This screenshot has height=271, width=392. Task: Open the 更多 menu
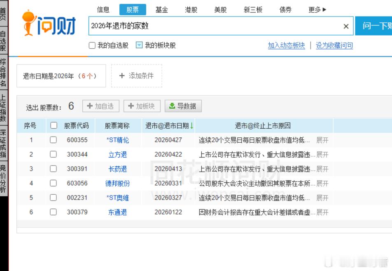(x=317, y=10)
